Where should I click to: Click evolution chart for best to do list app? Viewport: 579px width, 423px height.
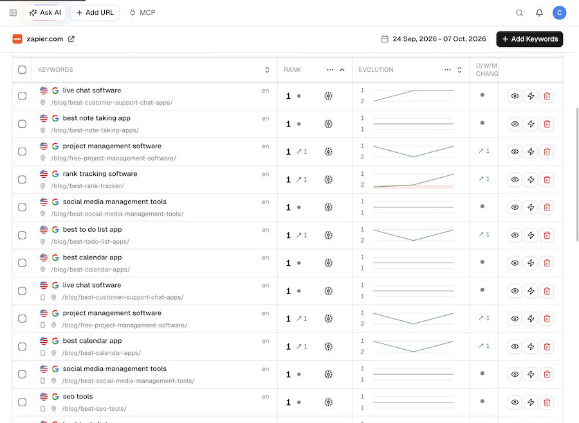(413, 235)
